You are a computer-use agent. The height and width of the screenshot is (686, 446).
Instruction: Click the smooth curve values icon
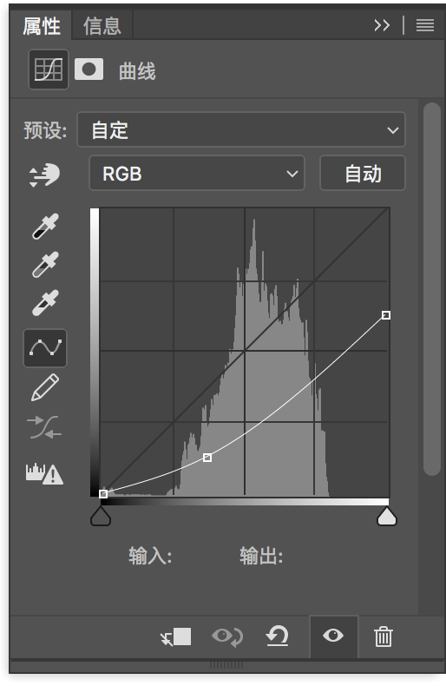(44, 427)
